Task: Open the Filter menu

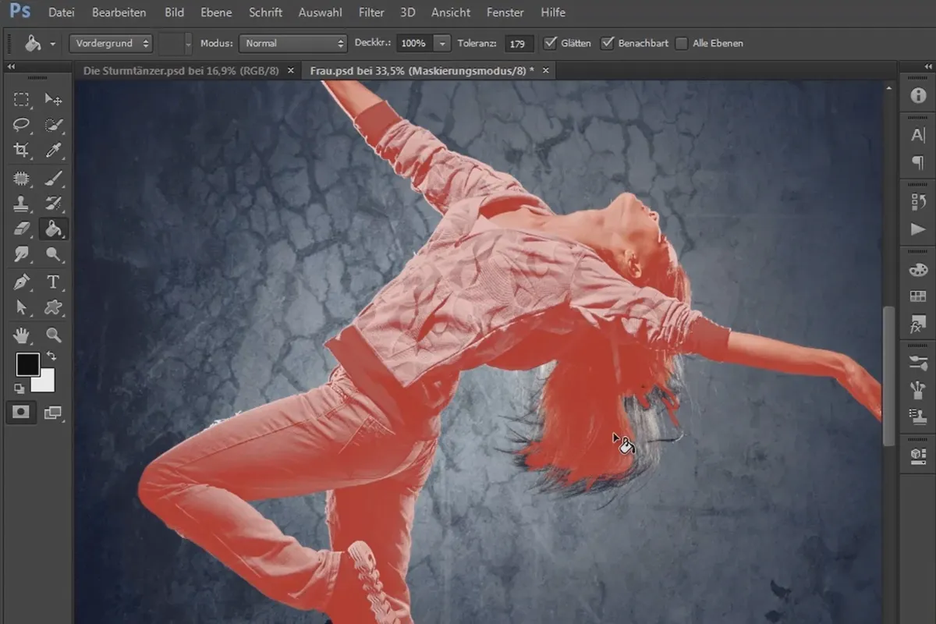Action: click(x=371, y=12)
